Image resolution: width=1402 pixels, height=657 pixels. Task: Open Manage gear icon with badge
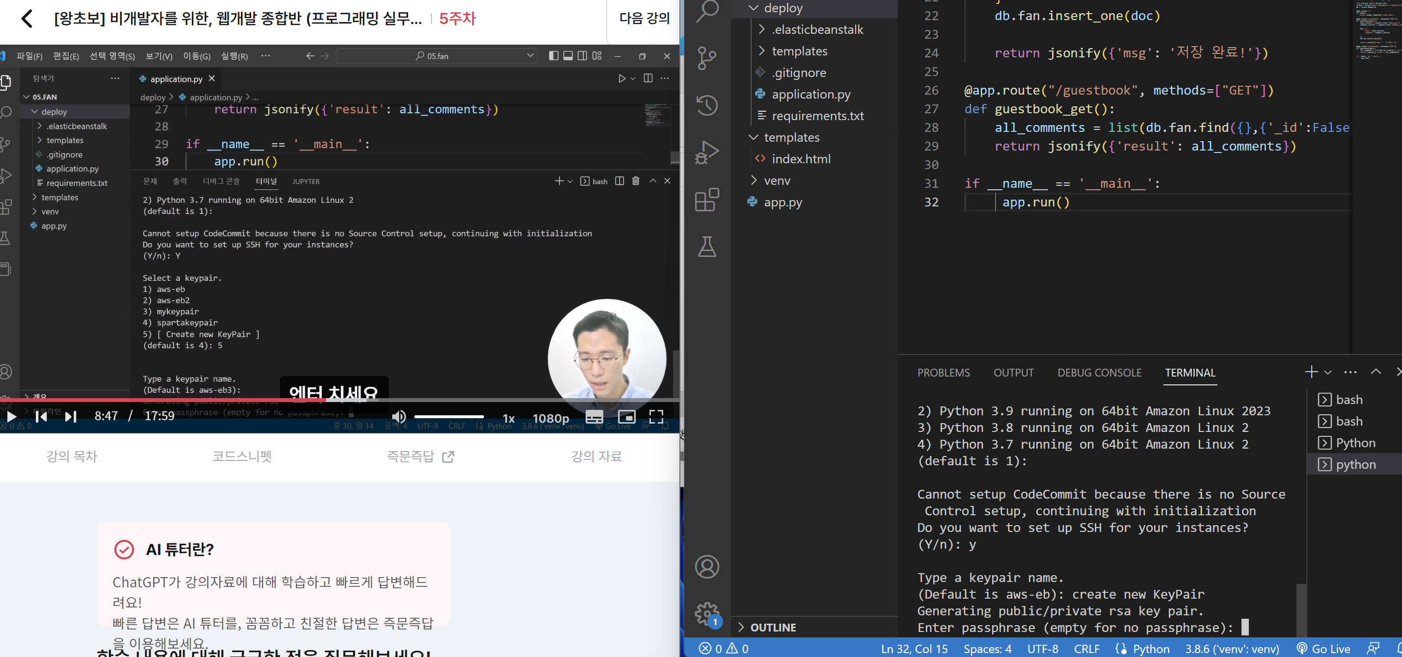[x=708, y=615]
